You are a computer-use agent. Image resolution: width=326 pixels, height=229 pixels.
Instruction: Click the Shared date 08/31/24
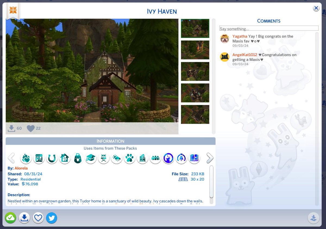coord(33,174)
